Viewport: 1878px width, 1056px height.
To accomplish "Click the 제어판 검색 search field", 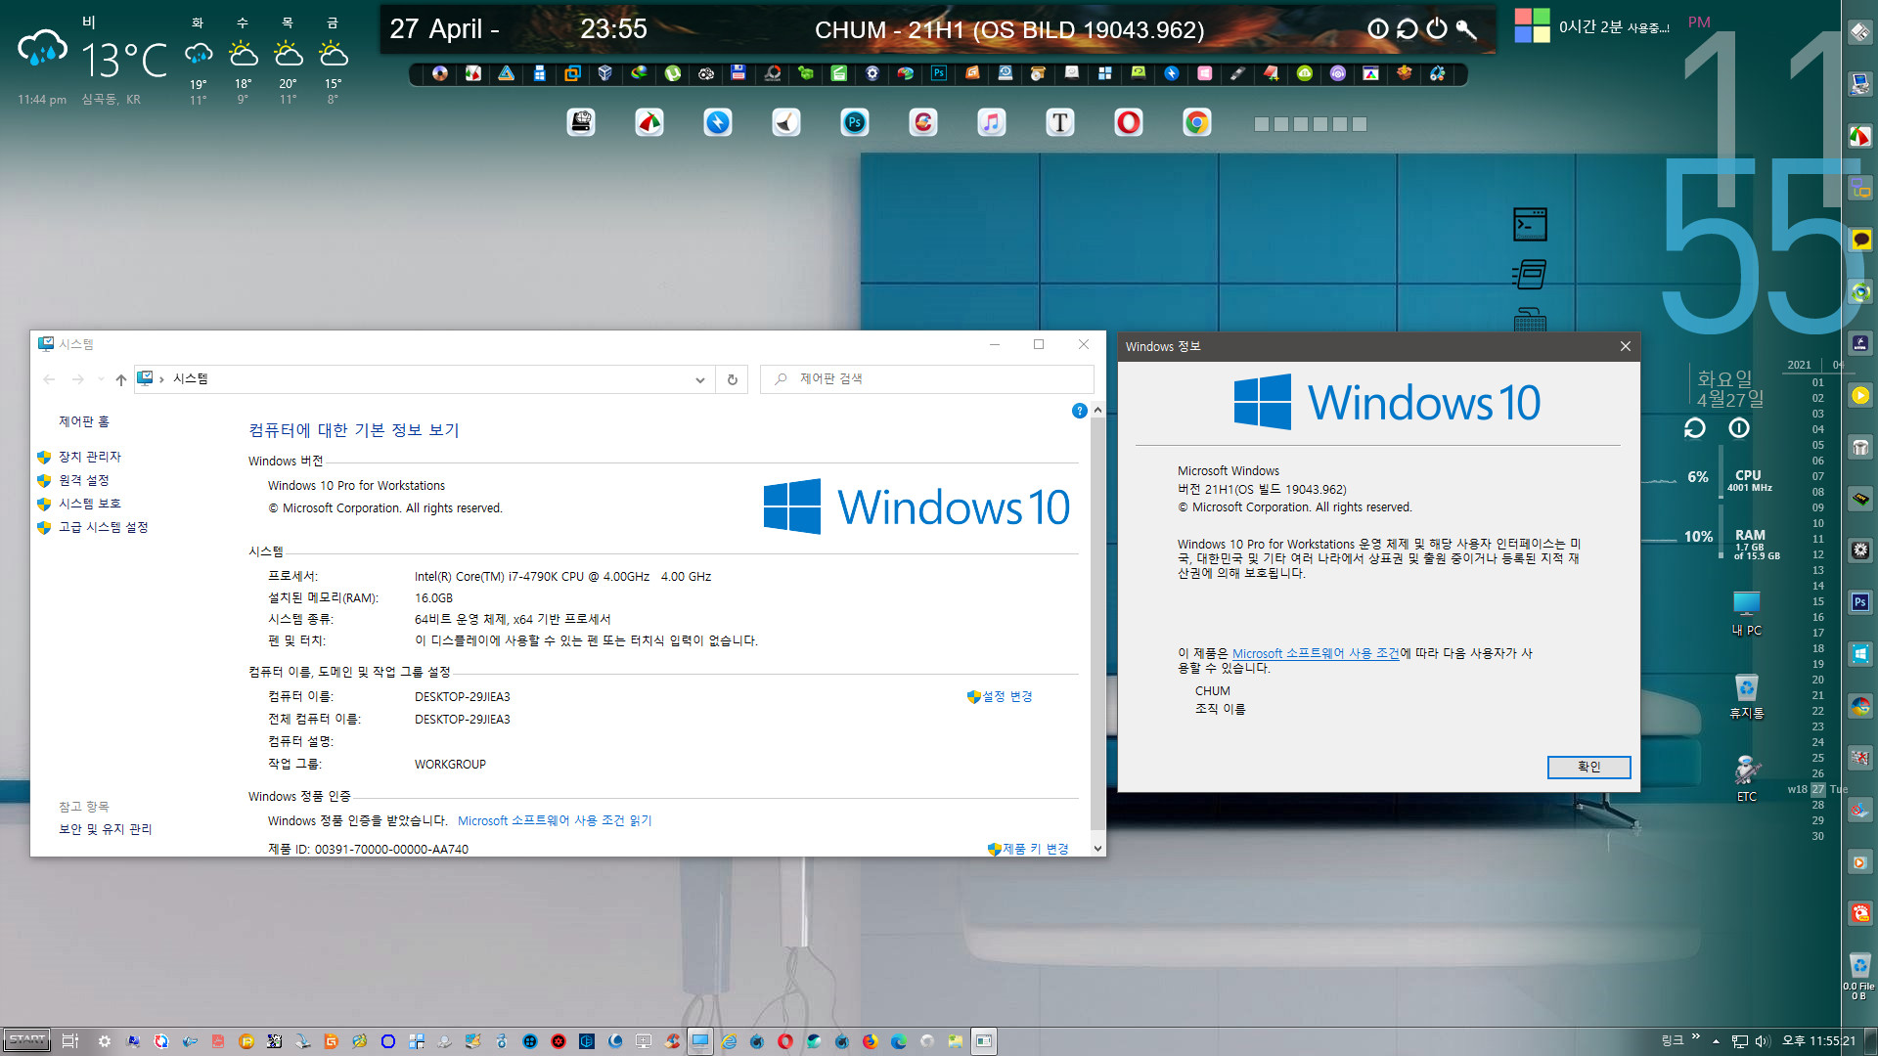I will pyautogui.click(x=926, y=379).
